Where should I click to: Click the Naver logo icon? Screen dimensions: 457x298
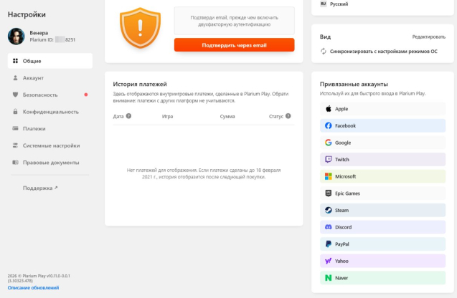pyautogui.click(x=328, y=277)
